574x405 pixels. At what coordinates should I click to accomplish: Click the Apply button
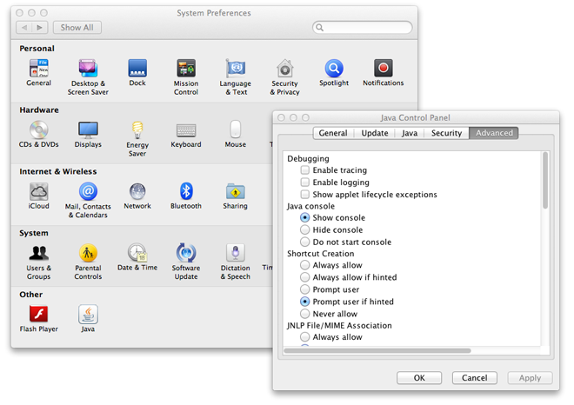(x=530, y=377)
